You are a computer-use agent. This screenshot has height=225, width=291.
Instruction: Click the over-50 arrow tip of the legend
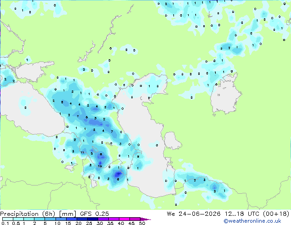145,219
